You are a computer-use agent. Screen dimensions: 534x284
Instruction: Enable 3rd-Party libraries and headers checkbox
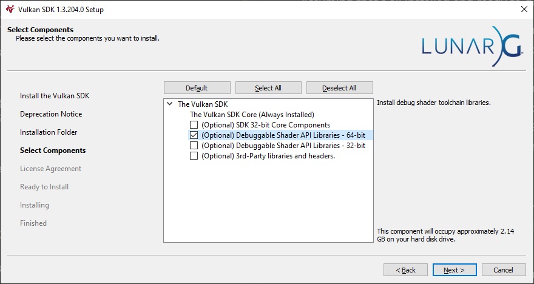click(x=194, y=156)
